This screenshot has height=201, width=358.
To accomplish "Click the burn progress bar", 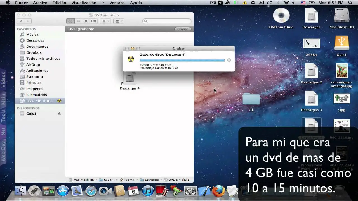I will pos(182,60).
